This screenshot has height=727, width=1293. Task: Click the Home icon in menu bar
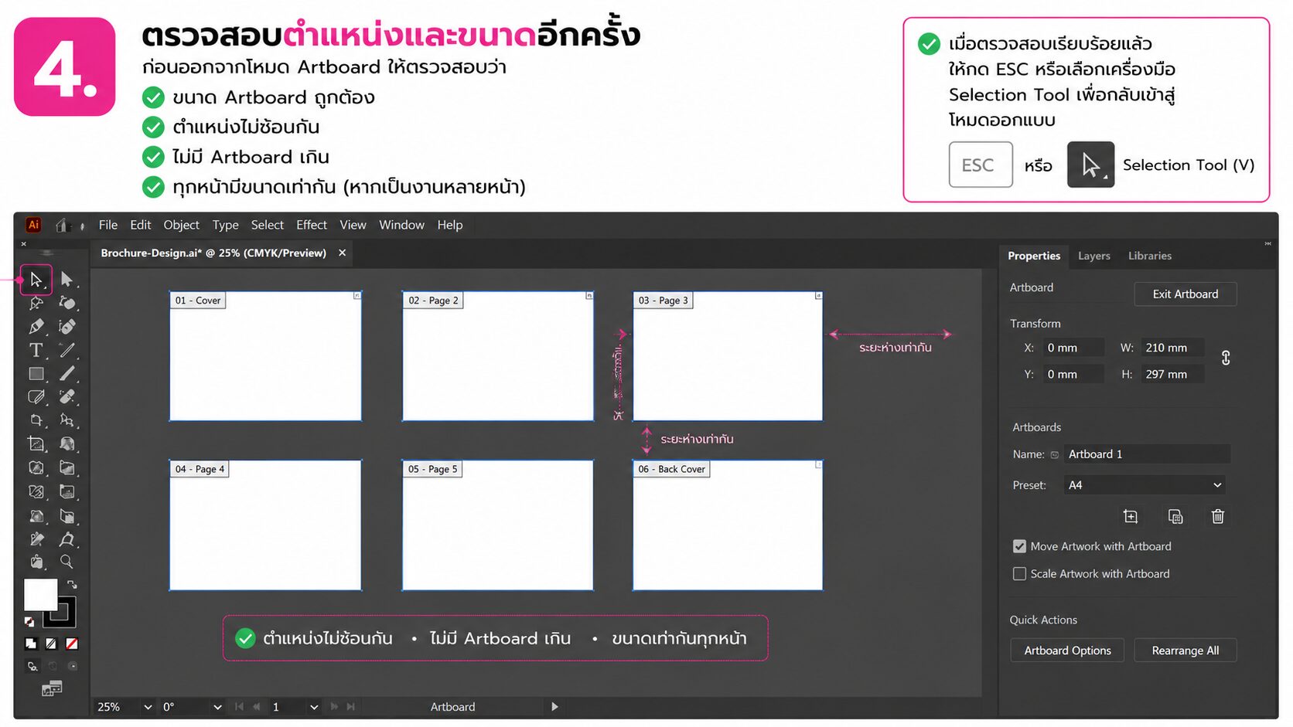63,225
